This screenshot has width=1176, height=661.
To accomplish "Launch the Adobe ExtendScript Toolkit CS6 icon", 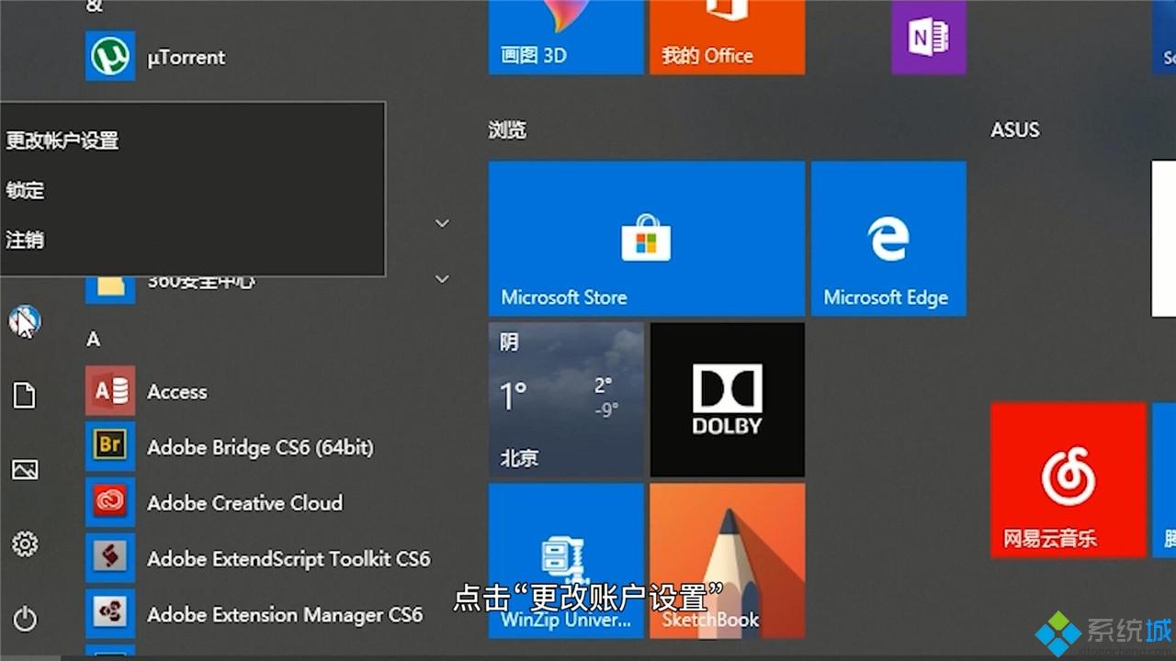I will point(110,559).
